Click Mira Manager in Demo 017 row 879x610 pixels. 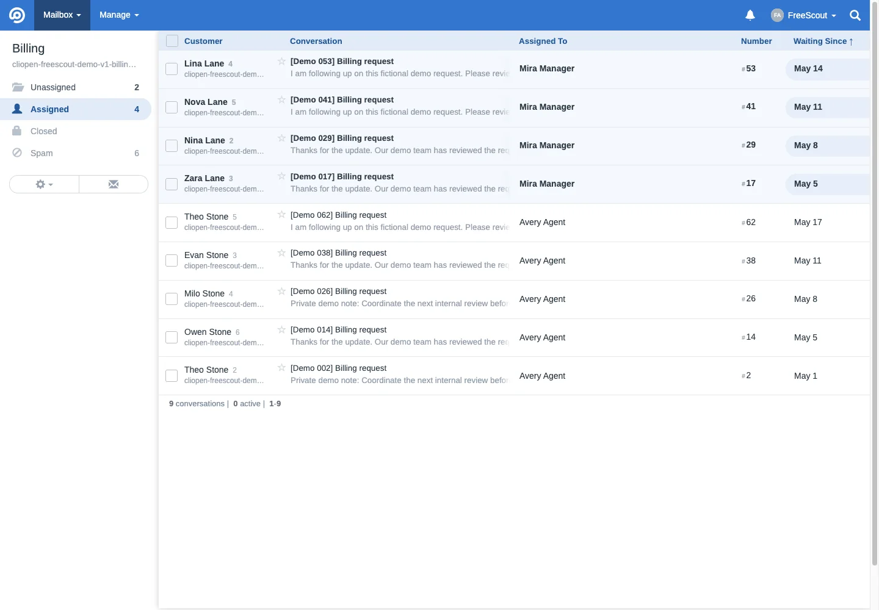point(547,184)
